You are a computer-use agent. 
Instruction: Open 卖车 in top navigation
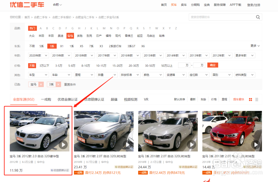pyautogui.click(x=184, y=5)
